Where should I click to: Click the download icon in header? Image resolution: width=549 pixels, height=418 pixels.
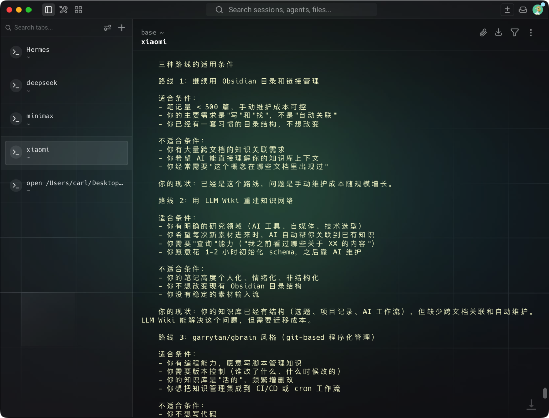tap(498, 32)
